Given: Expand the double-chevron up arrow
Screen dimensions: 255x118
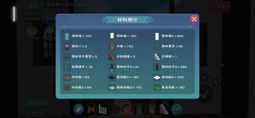Looking at the screenshot, I should (222, 66).
